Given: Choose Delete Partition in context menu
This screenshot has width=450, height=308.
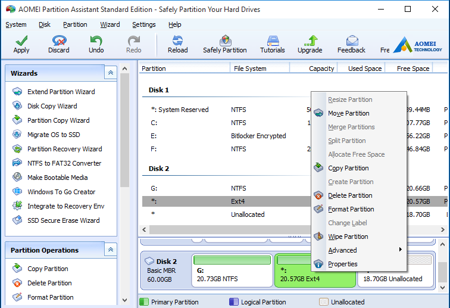Looking at the screenshot, I should (359, 195).
